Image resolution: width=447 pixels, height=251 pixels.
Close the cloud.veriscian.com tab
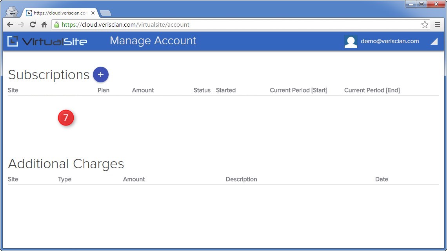point(93,13)
